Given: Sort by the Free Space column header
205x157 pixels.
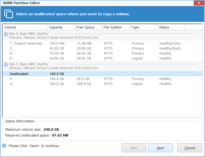Looking at the screenshot, I should 88,27.
